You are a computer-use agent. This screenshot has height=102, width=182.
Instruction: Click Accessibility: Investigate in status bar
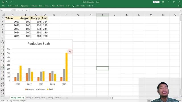click(x=18, y=101)
